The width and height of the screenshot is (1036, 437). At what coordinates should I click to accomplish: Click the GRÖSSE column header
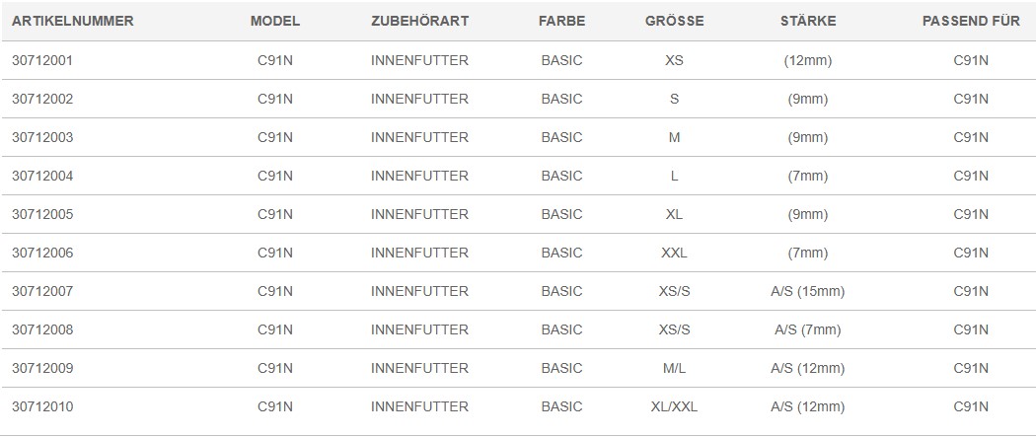tap(674, 21)
